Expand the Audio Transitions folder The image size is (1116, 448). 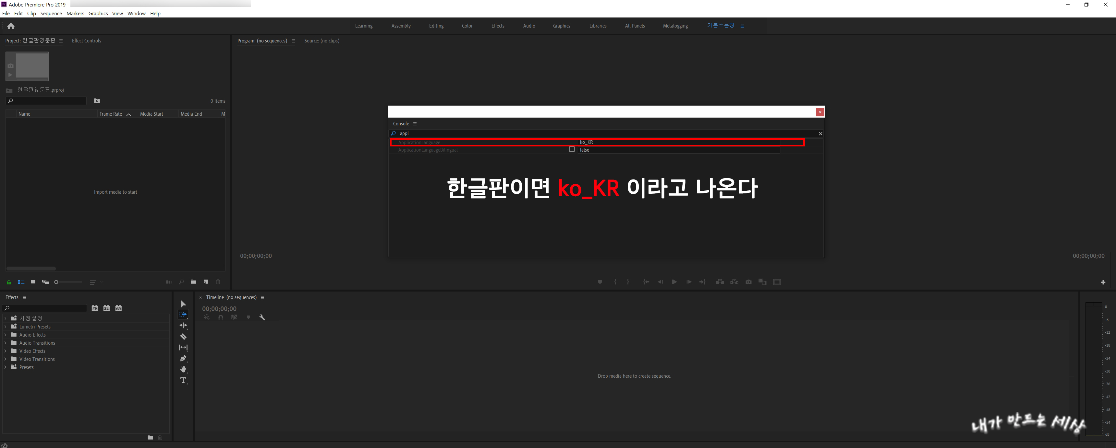5,343
